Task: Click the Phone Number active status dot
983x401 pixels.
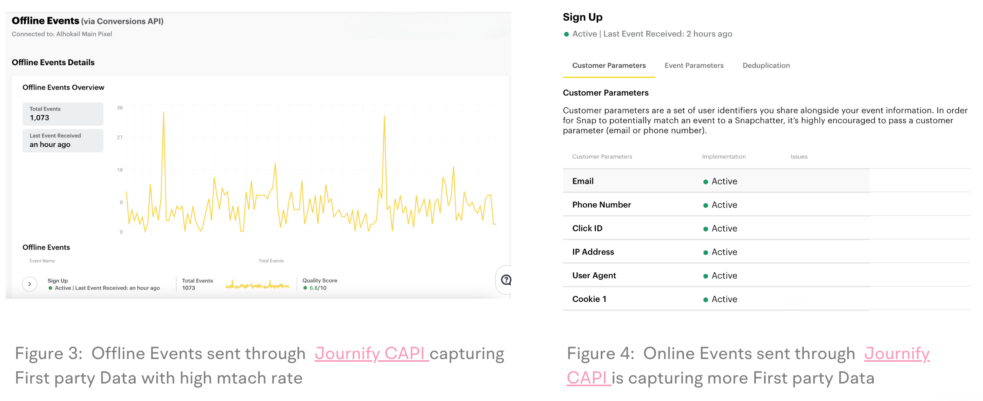Action: (705, 206)
